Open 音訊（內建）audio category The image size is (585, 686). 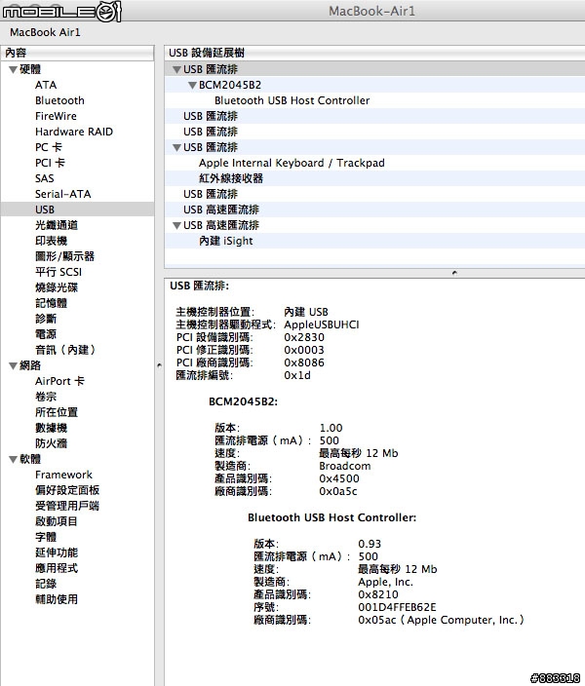(x=65, y=350)
